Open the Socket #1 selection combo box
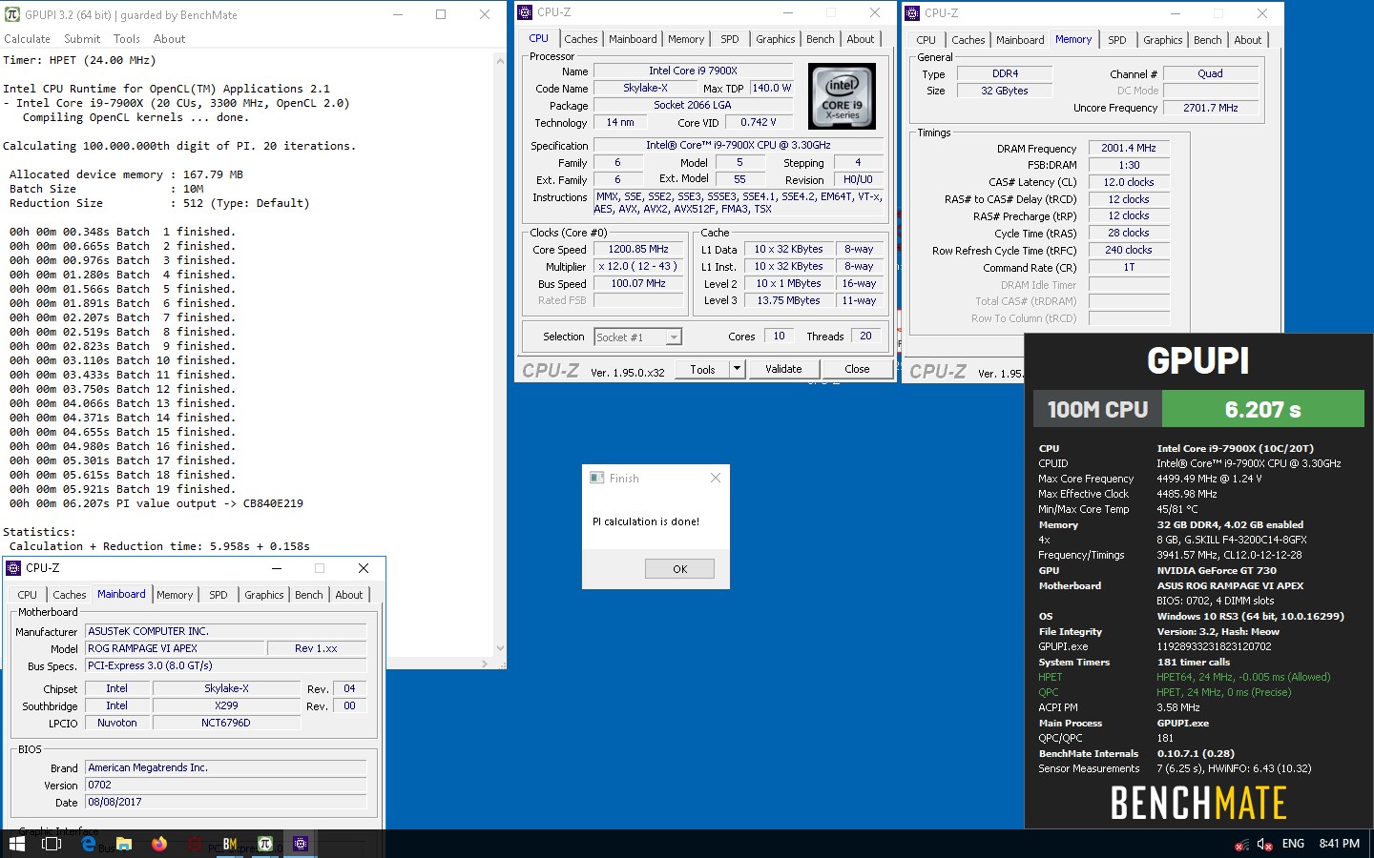Viewport: 1374px width, 858px height. click(x=638, y=337)
